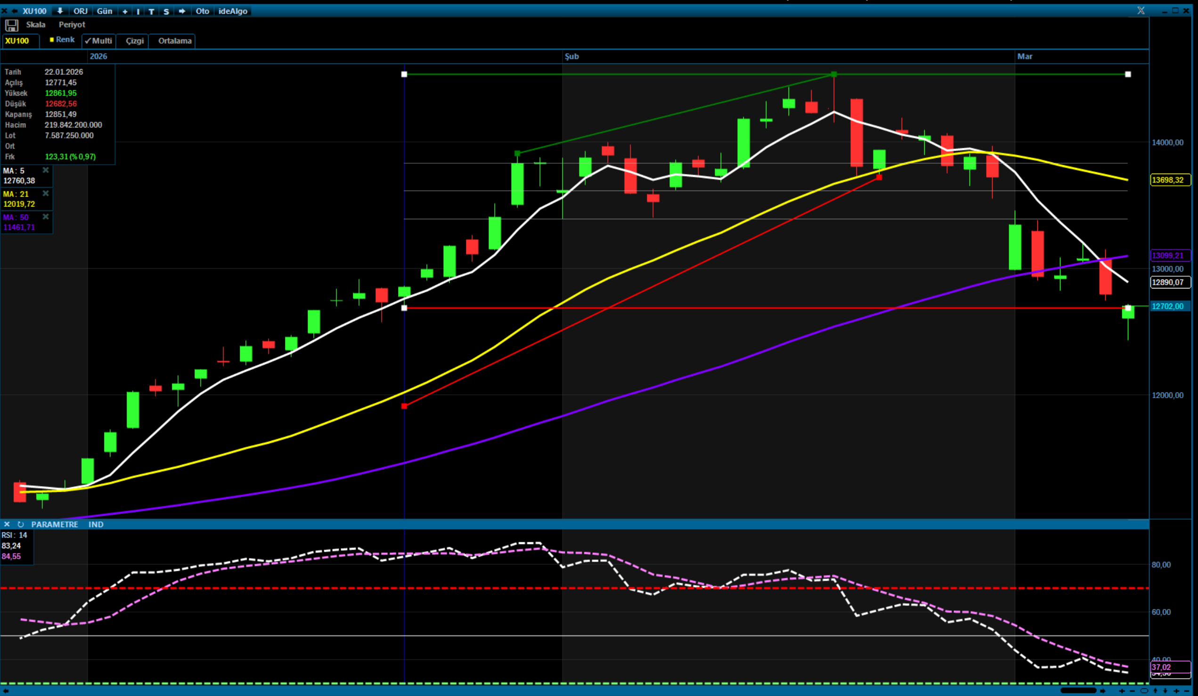The image size is (1198, 696).
Task: Click the plus icon in top toolbar
Action: click(x=125, y=11)
